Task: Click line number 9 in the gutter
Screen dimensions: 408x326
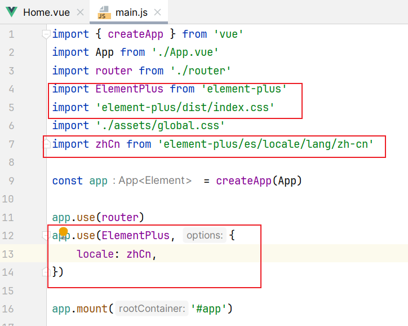Action: [11, 180]
